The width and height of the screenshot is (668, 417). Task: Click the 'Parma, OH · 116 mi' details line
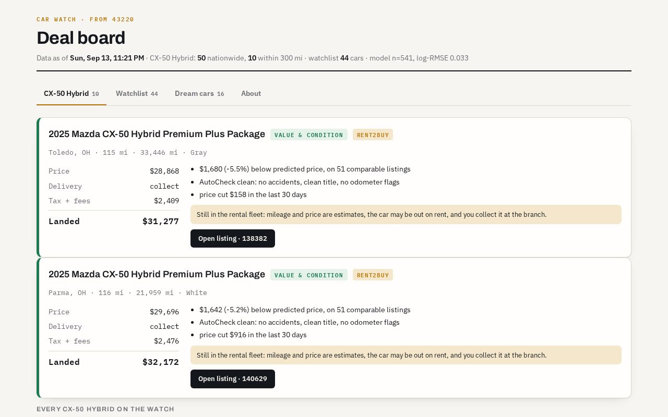(128, 293)
